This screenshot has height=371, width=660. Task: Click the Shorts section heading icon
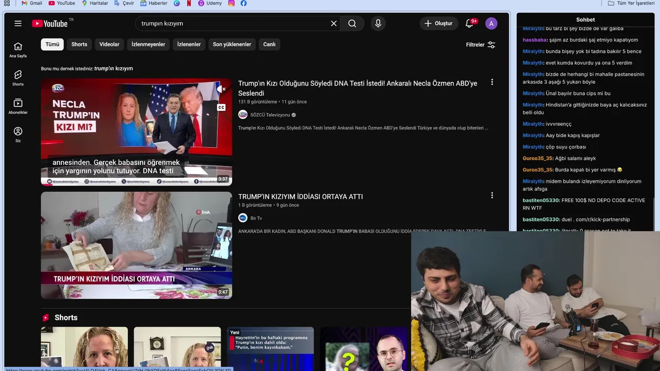coord(45,317)
